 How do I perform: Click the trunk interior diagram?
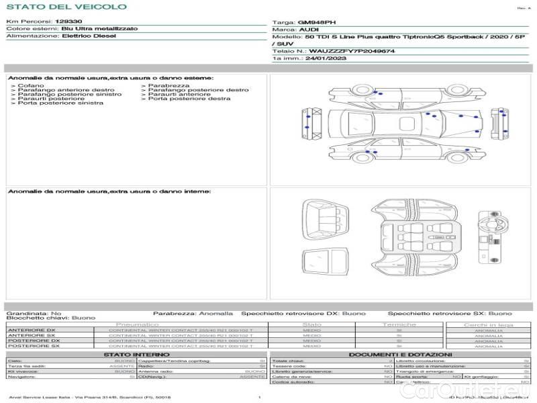[x=326, y=220]
